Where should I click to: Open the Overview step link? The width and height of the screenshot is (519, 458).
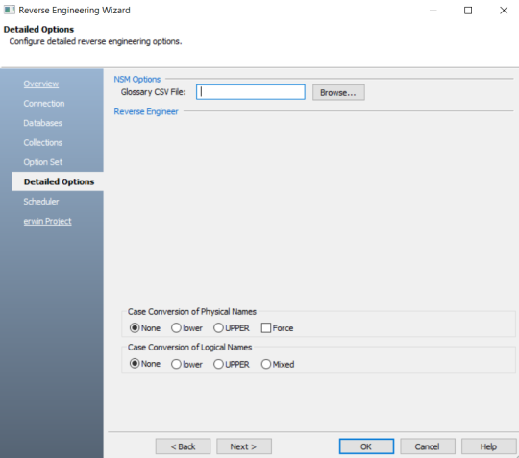41,84
